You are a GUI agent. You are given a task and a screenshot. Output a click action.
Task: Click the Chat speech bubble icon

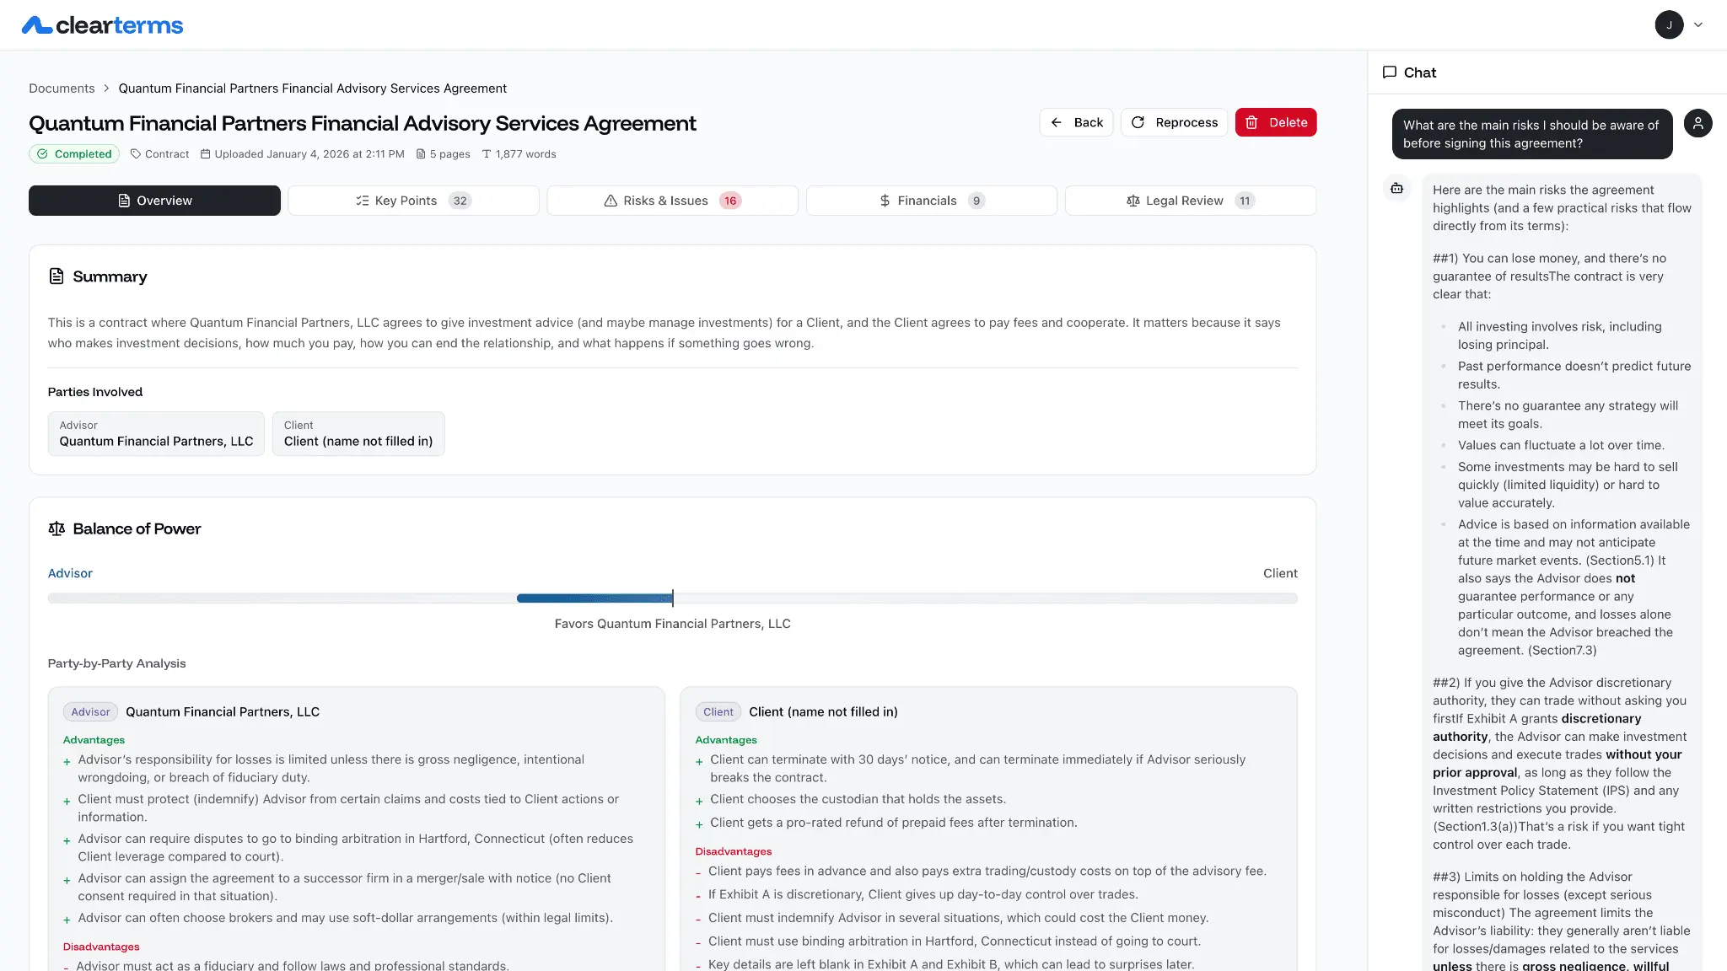[x=1390, y=72]
